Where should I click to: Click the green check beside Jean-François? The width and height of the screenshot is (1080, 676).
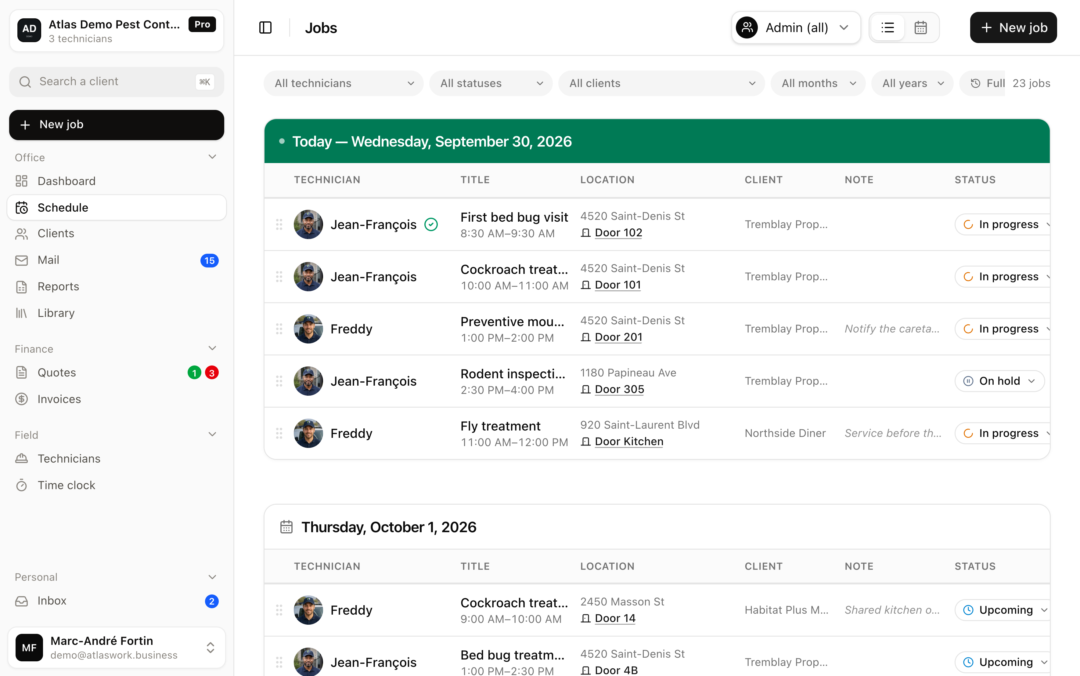[431, 224]
